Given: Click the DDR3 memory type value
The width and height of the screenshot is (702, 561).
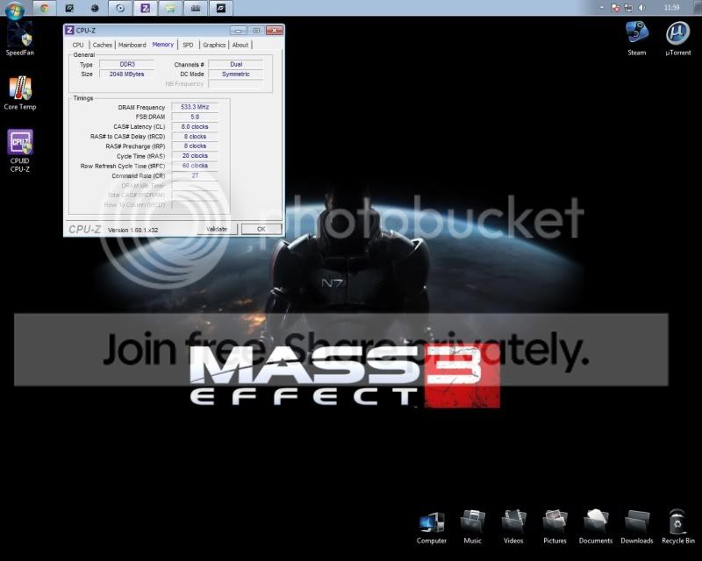Looking at the screenshot, I should (x=127, y=64).
